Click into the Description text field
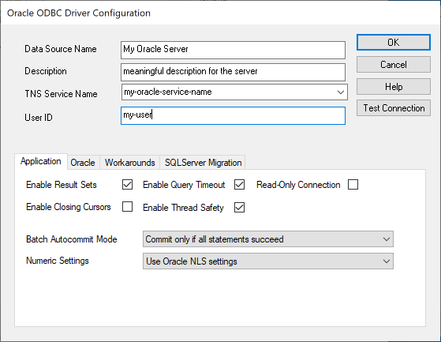The image size is (441, 342). [x=233, y=72]
